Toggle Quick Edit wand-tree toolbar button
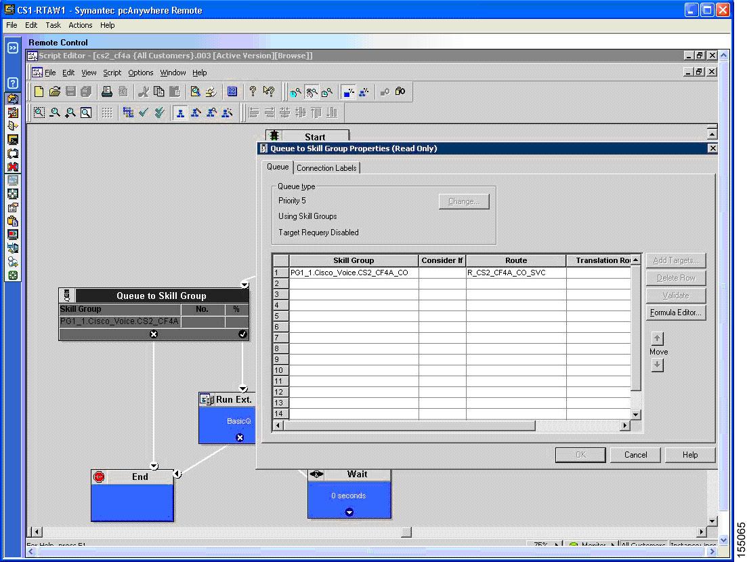Screen dimensions: 747x562 coord(228,113)
